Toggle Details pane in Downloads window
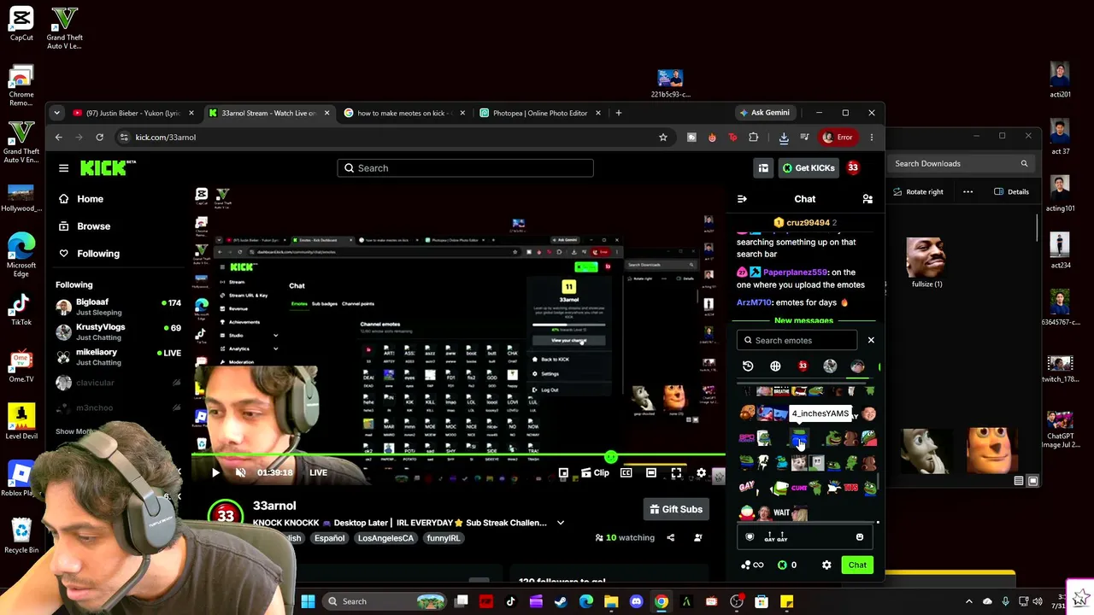The image size is (1094, 615). coord(1011,192)
